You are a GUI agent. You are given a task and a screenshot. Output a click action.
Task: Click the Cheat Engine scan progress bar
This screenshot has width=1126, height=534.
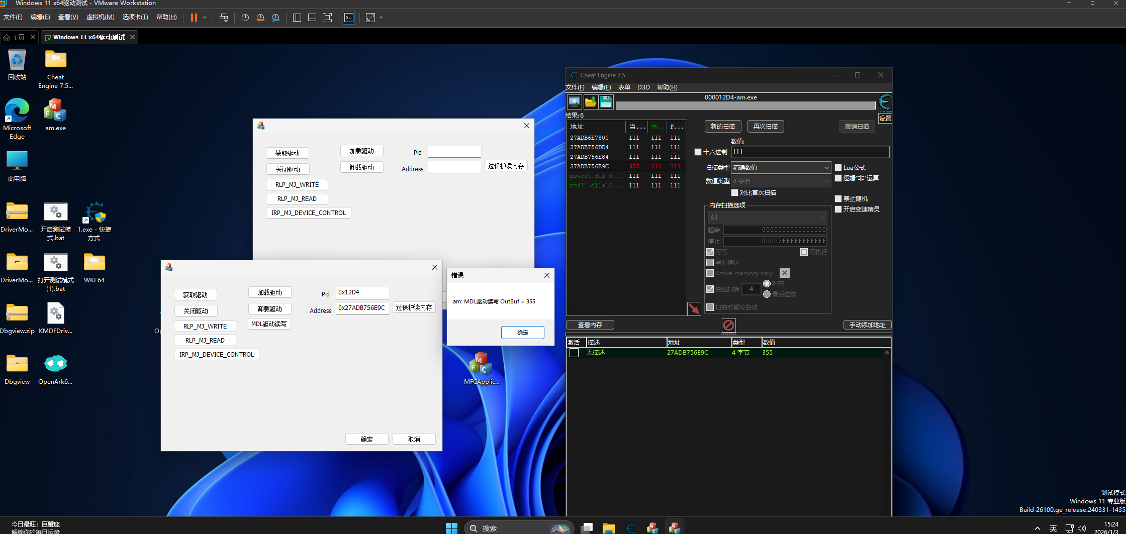pos(745,105)
